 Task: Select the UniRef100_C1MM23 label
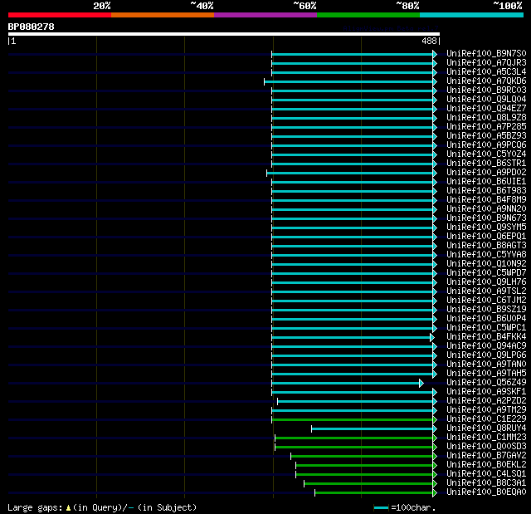(x=486, y=438)
